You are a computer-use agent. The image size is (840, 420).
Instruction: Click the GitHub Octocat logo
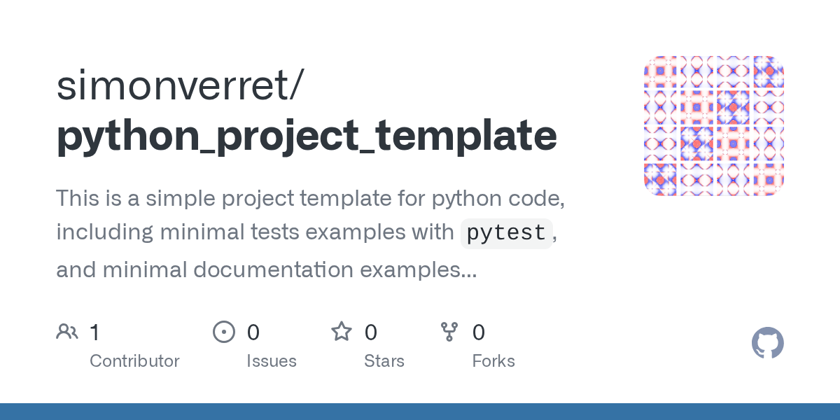tap(767, 344)
